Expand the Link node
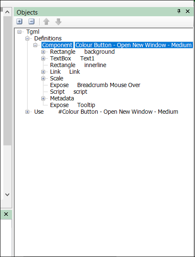195x257 pixels. pyautogui.click(x=43, y=72)
